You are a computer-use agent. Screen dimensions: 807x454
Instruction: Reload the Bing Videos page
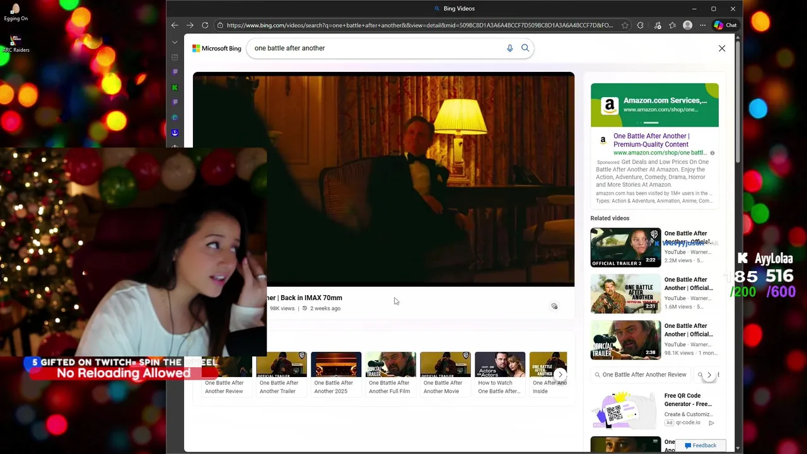click(205, 25)
